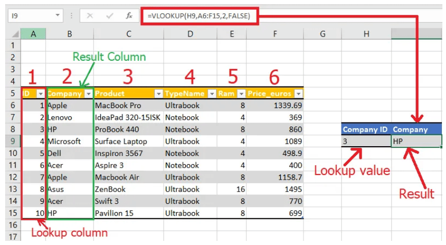Click the Cancel (X) formula icon
Viewport: 446px width, 245px height.
(x=90, y=15)
